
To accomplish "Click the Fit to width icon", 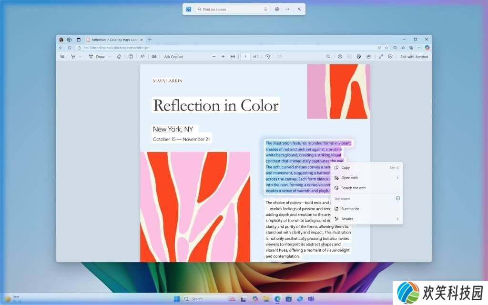I will coord(233,57).
